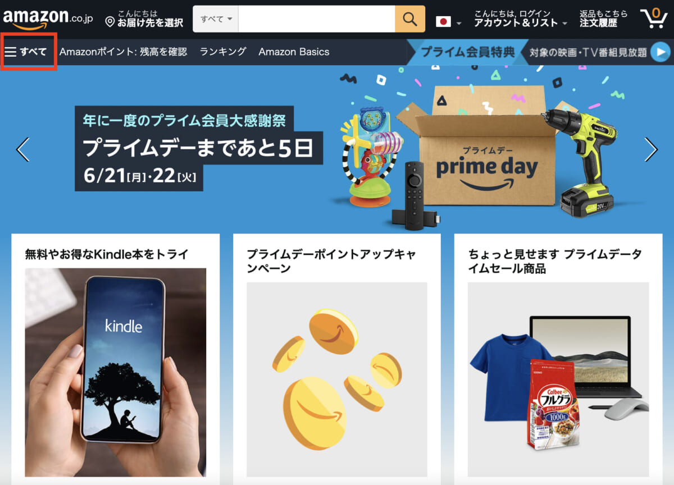674x485 pixels.
Task: Open the ランキング menu item
Action: (x=223, y=52)
